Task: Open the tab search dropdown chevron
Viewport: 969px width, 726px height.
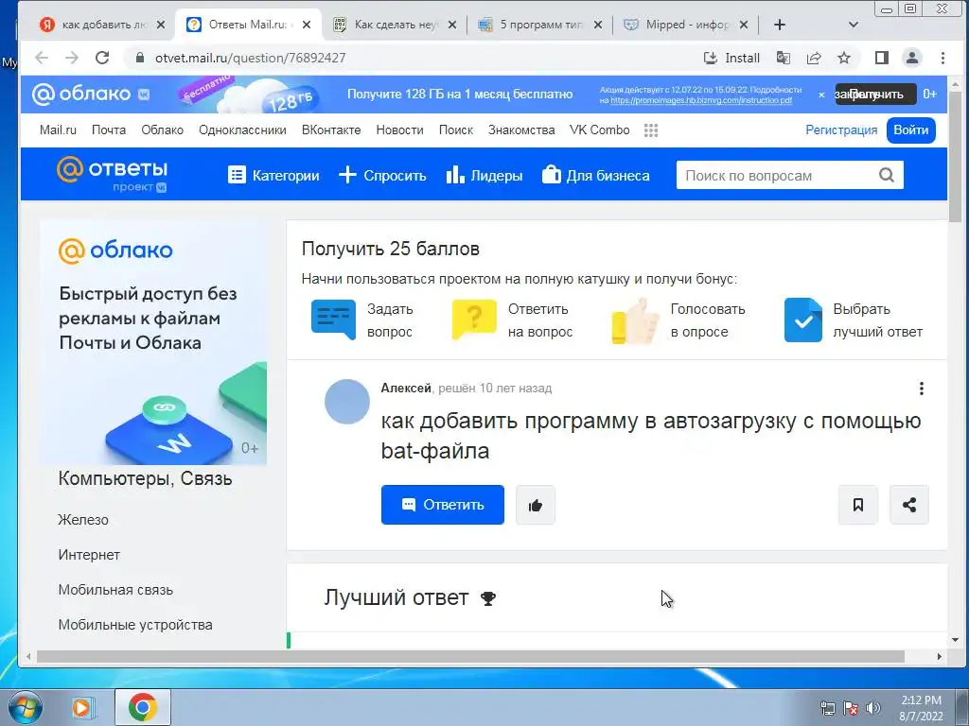Action: pyautogui.click(x=854, y=25)
